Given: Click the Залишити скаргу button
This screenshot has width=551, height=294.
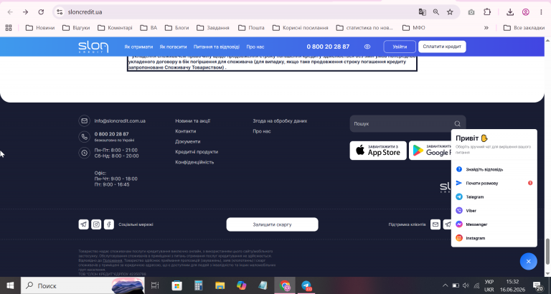Looking at the screenshot, I should click(273, 224).
